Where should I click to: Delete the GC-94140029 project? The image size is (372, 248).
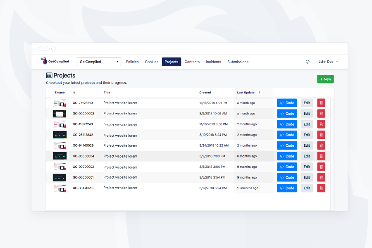[321, 145]
